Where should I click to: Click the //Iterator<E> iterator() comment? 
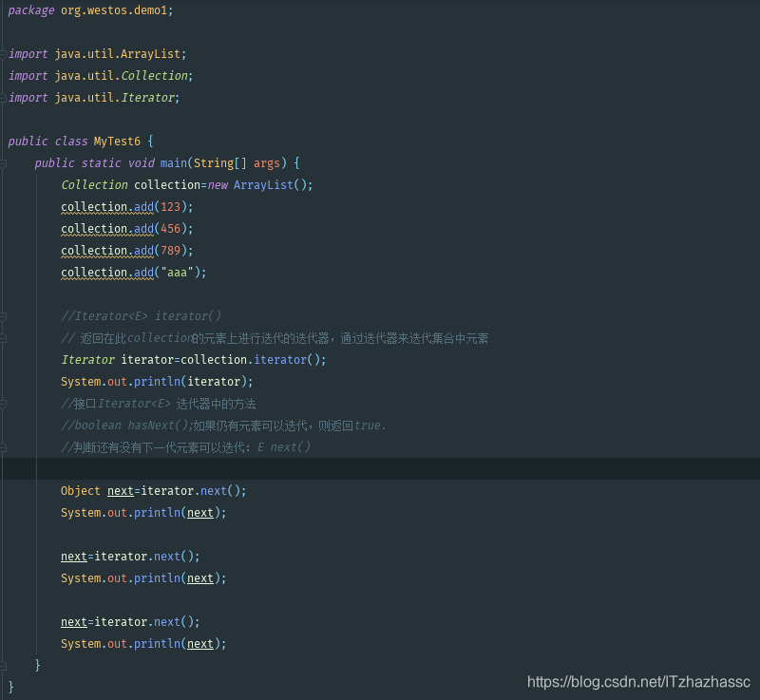pos(141,316)
